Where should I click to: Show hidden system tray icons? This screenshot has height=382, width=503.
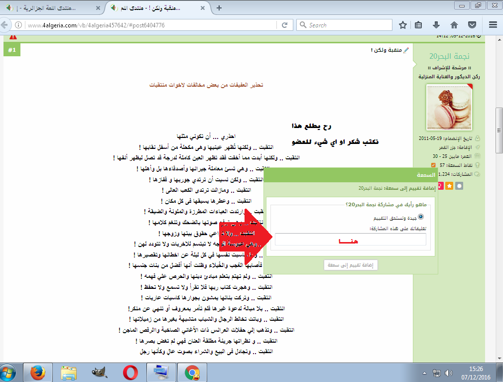tap(423, 372)
